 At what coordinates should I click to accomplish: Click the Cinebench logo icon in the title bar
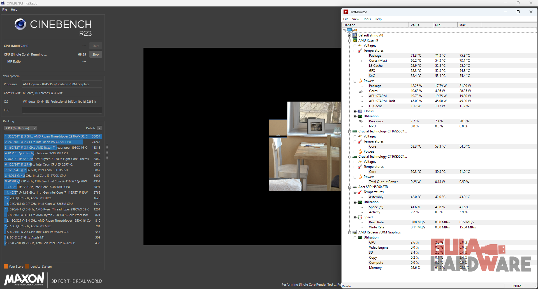[3, 3]
